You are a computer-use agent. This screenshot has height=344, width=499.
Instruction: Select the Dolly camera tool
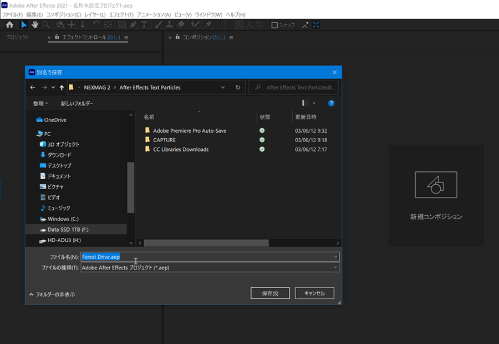pos(83,25)
